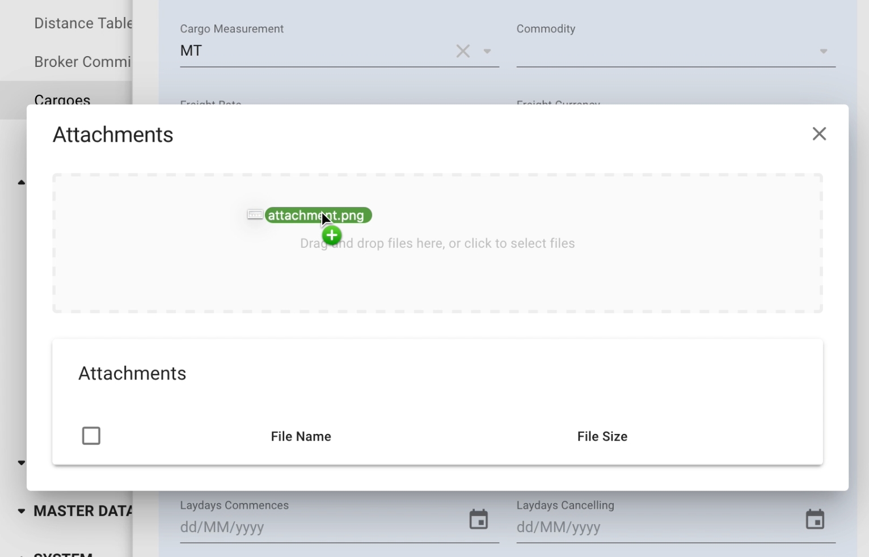This screenshot has width=869, height=557.
Task: Collapse the sidebar section with up arrow
Action: pyautogui.click(x=22, y=183)
